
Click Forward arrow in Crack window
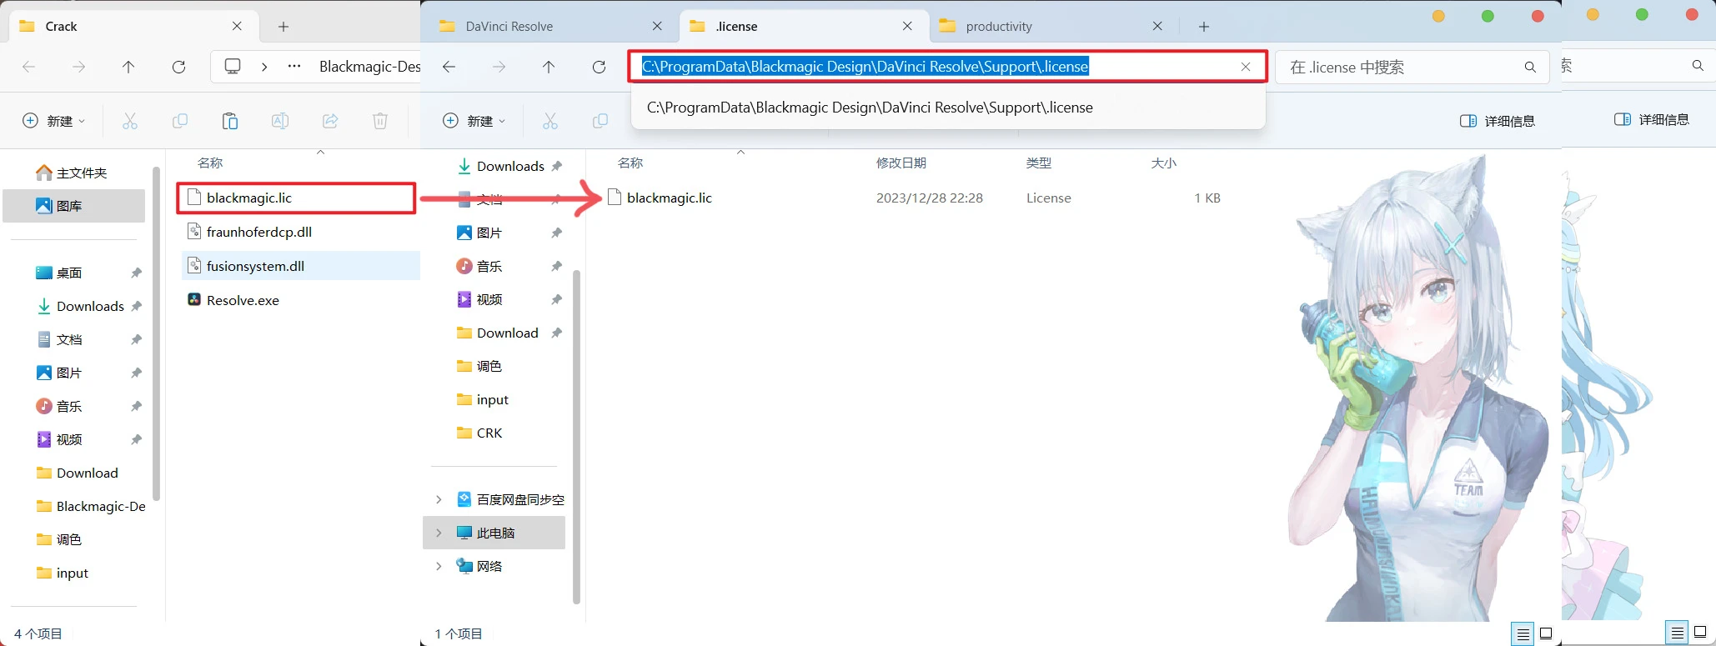[78, 67]
